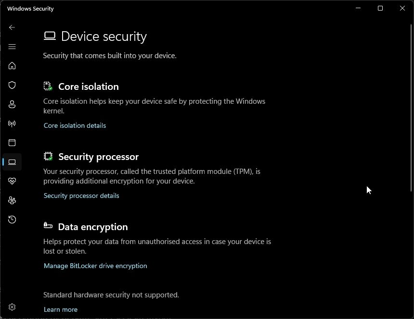The width and height of the screenshot is (414, 319).
Task: Open Manage BitLocker drive encryption
Action: coord(95,266)
